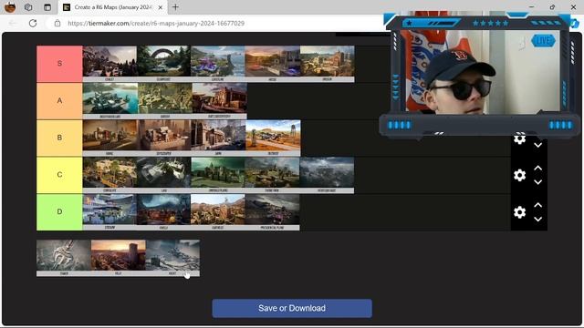Select the red S tier label

click(59, 64)
